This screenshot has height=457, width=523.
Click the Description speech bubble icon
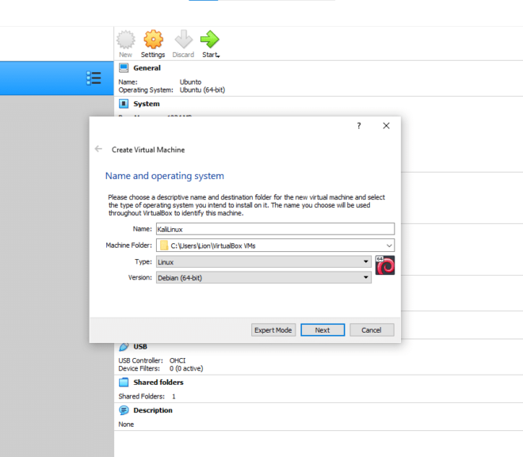click(x=124, y=410)
